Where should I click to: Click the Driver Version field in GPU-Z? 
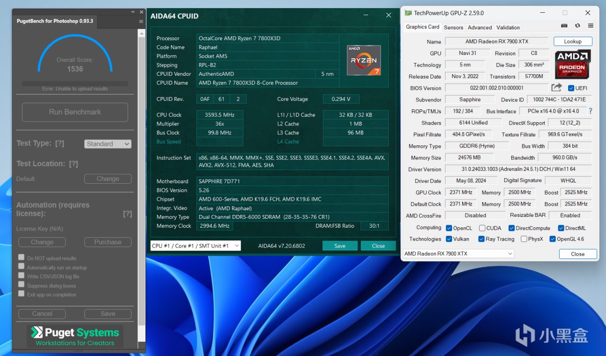click(518, 169)
